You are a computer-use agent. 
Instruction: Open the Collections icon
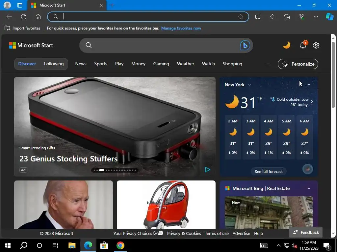[x=287, y=17]
